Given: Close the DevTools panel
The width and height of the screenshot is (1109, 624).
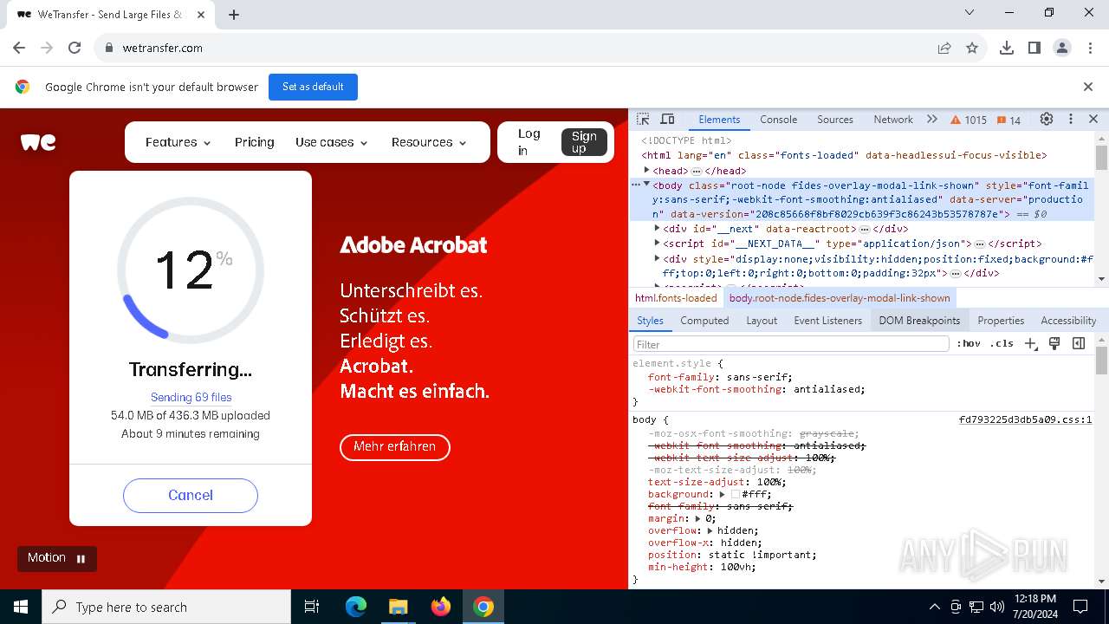Looking at the screenshot, I should 1093,120.
